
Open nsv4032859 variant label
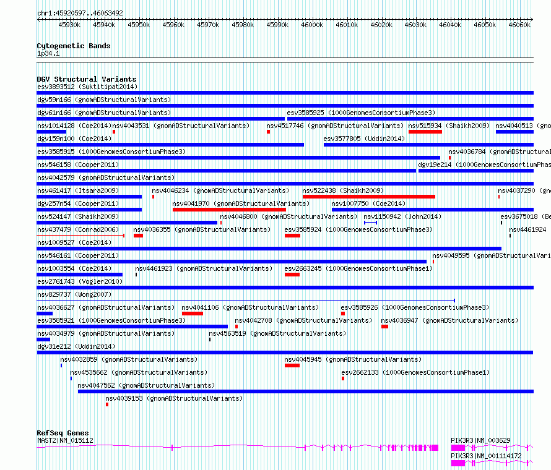click(x=129, y=359)
